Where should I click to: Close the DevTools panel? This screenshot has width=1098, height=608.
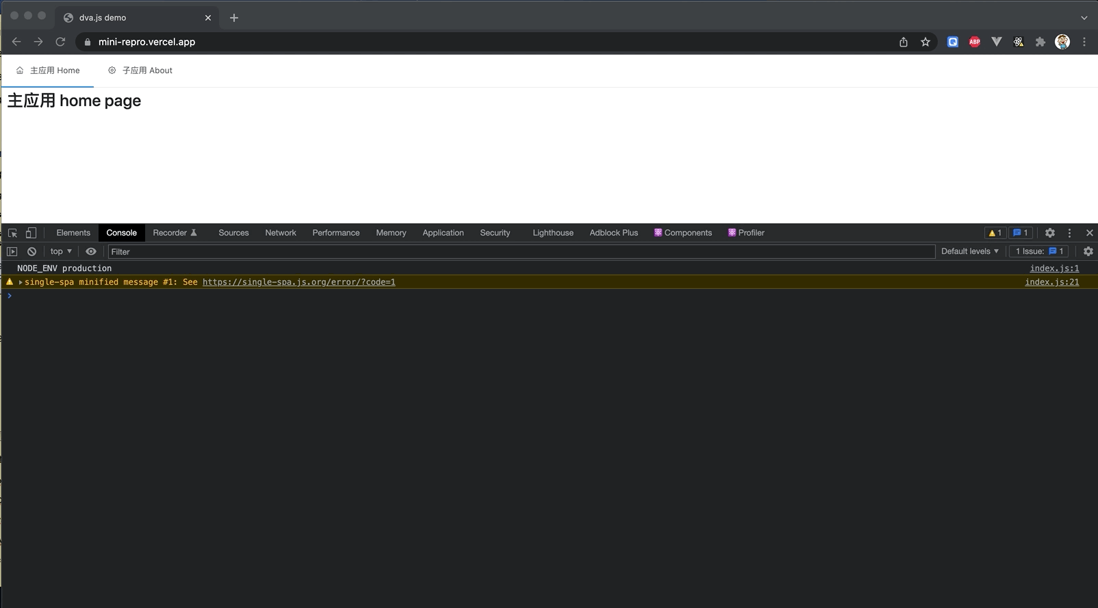[x=1090, y=233]
